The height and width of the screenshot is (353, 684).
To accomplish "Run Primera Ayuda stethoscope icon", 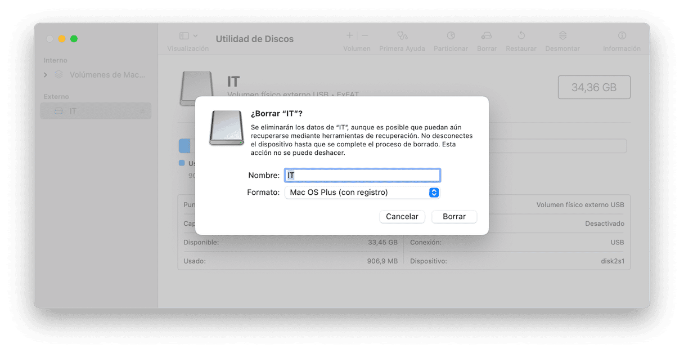I will click(x=402, y=35).
